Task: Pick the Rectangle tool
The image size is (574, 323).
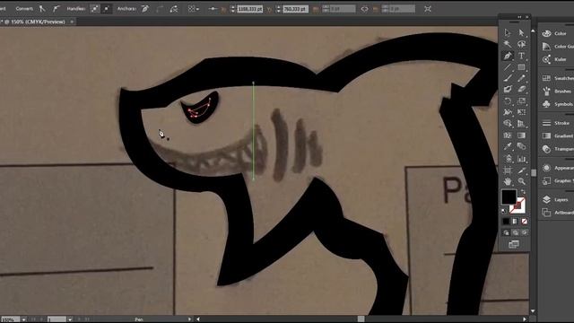Action: [x=521, y=67]
